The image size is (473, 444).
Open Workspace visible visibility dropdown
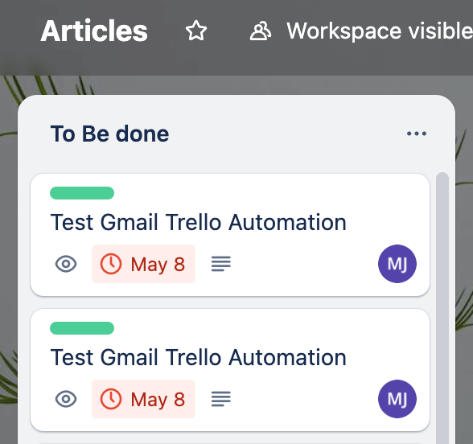361,31
